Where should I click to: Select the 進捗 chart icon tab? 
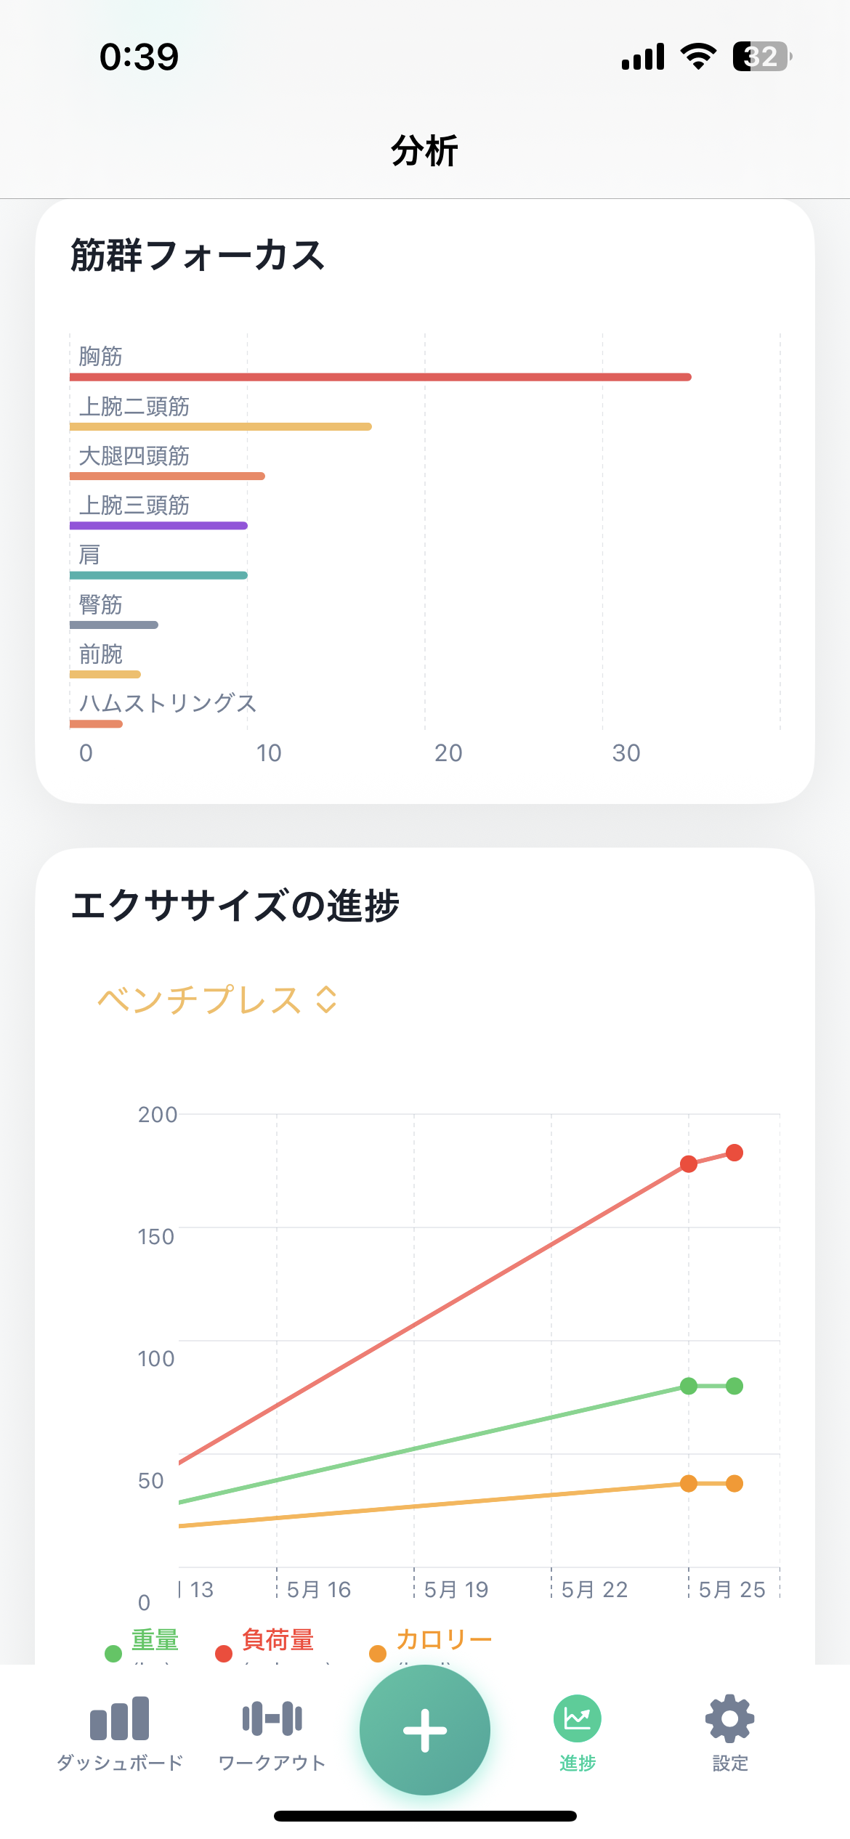tap(577, 1719)
